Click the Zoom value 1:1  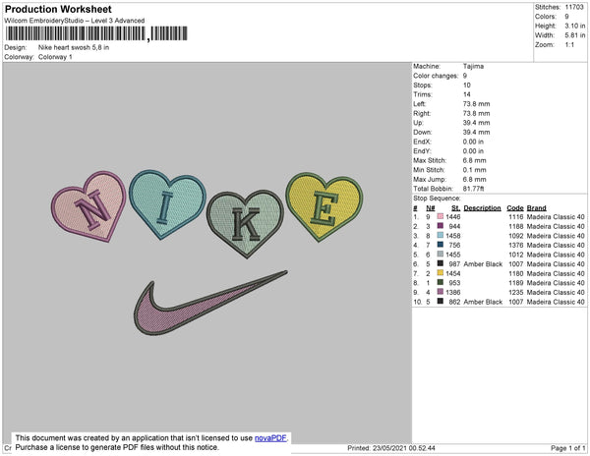click(569, 45)
